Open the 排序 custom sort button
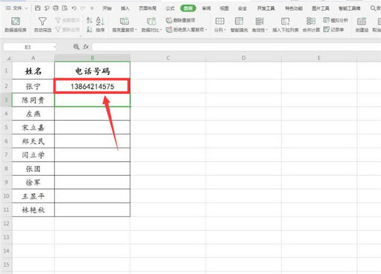Screen dimensions: 381x274 [100, 25]
